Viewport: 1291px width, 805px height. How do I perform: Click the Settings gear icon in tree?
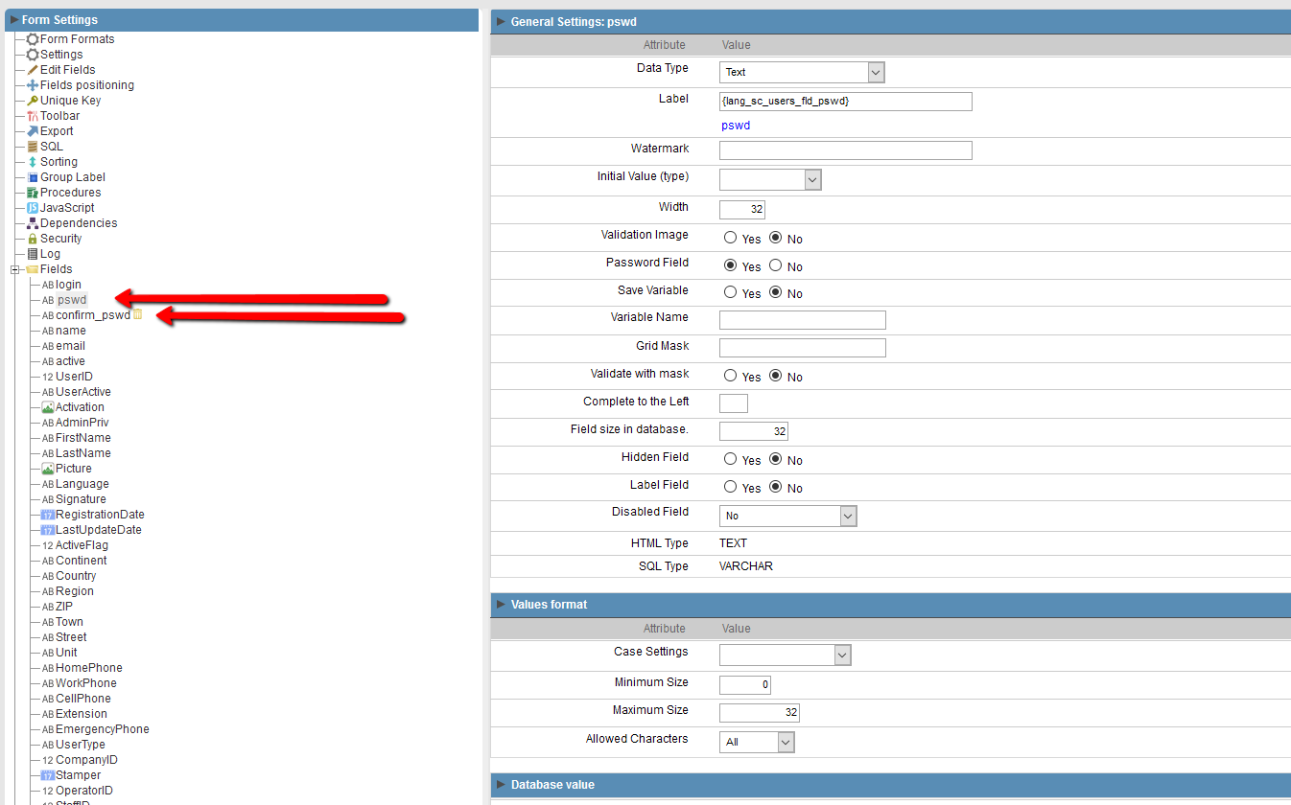click(x=33, y=55)
